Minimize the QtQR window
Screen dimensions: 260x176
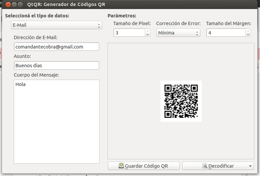(x=14, y=4)
